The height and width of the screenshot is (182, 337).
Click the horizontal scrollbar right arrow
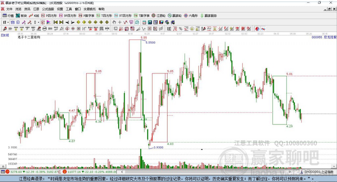coord(290,172)
